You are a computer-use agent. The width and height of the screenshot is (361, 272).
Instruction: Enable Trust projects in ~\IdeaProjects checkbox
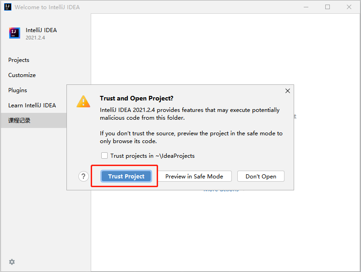[104, 155]
